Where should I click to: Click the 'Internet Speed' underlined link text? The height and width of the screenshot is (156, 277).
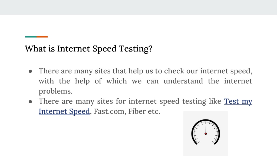coord(64,112)
